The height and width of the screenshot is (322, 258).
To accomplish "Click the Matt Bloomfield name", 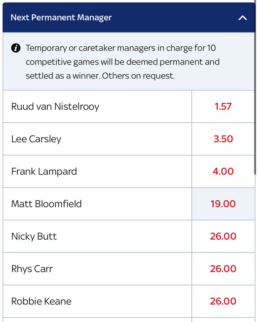I will click(47, 204).
